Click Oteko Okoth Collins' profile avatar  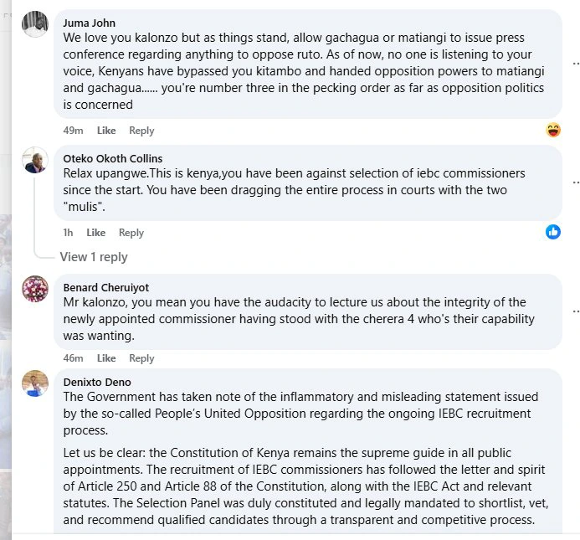point(34,160)
